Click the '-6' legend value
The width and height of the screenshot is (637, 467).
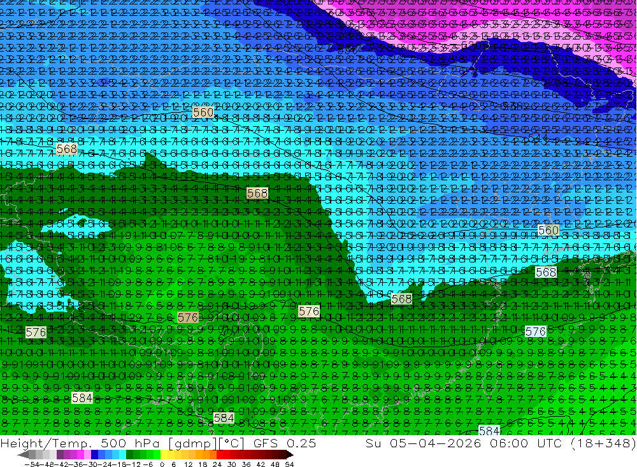point(148,464)
